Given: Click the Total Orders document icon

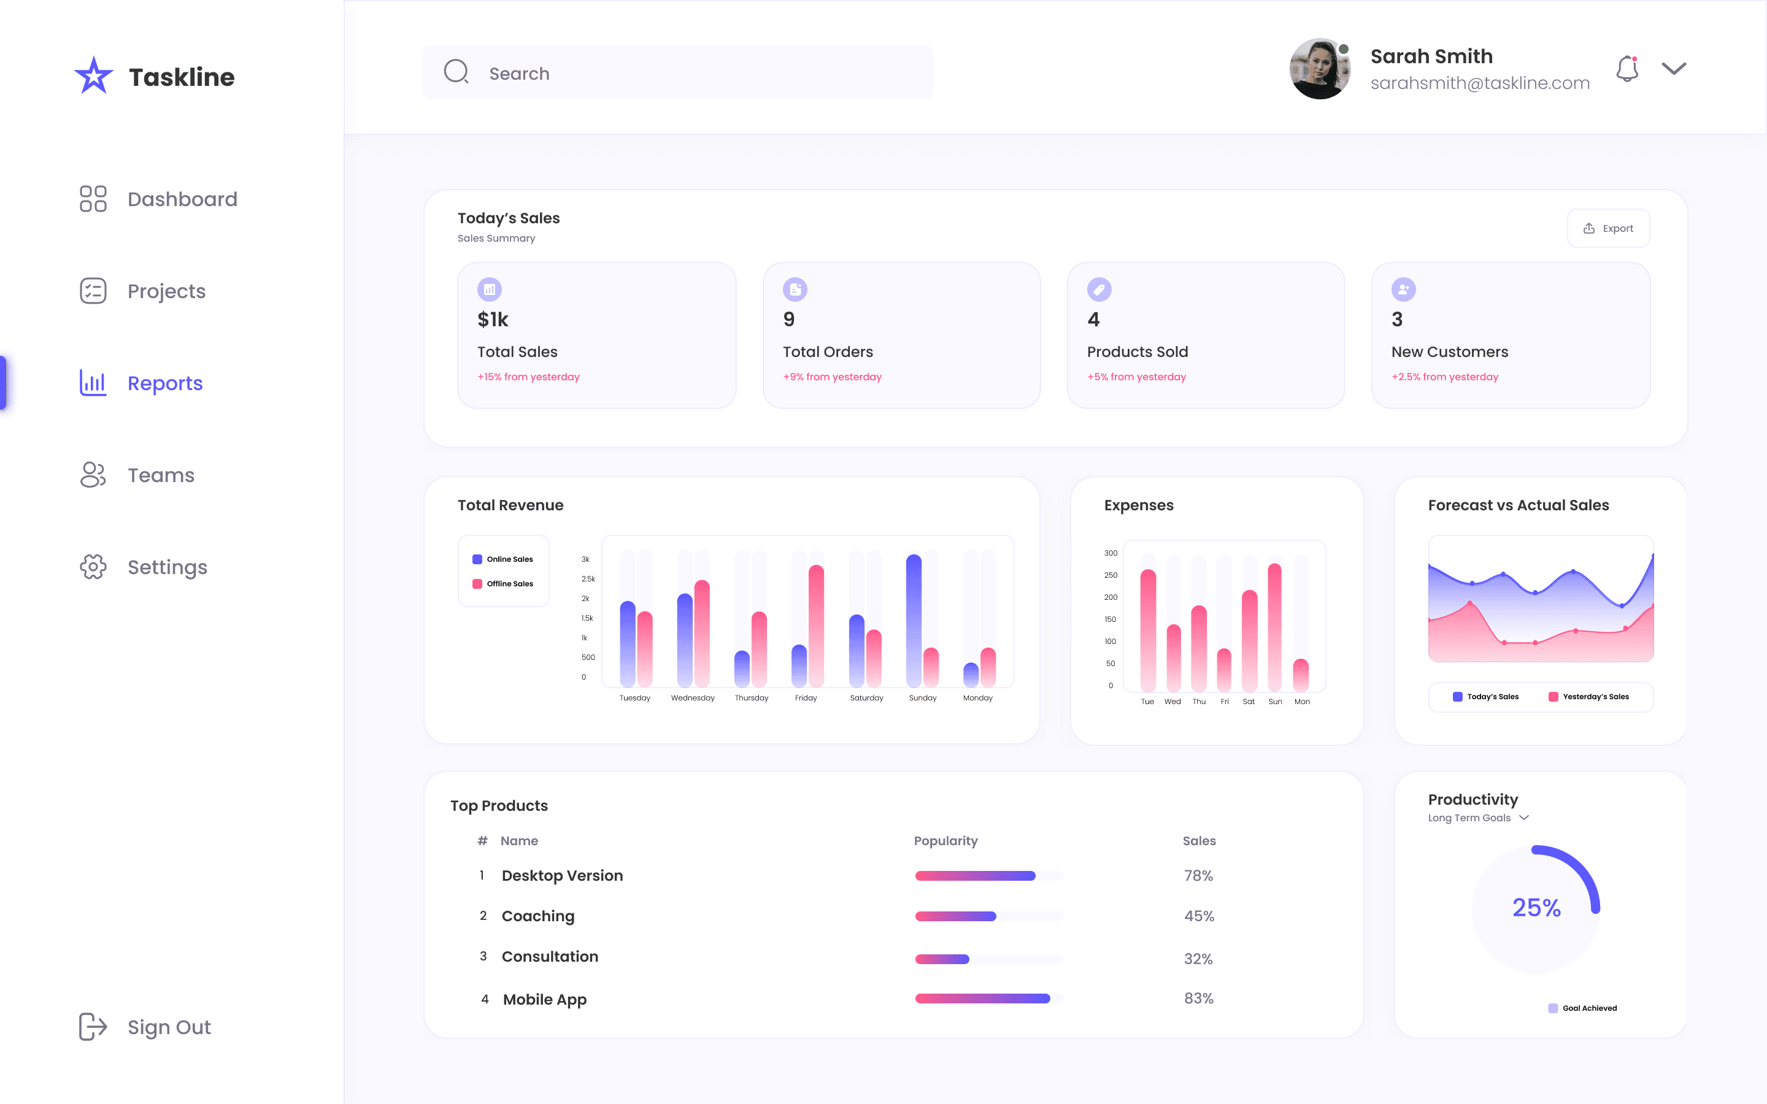Looking at the screenshot, I should coord(795,289).
